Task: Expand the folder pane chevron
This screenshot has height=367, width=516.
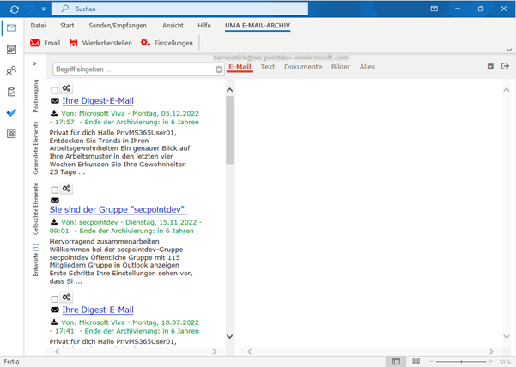Action: click(x=34, y=63)
